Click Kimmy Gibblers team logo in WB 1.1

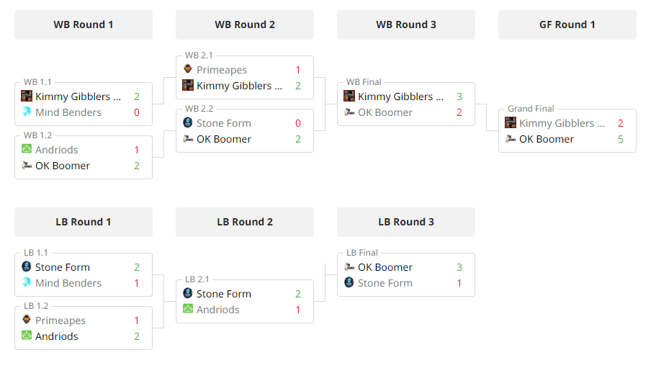[x=27, y=97]
